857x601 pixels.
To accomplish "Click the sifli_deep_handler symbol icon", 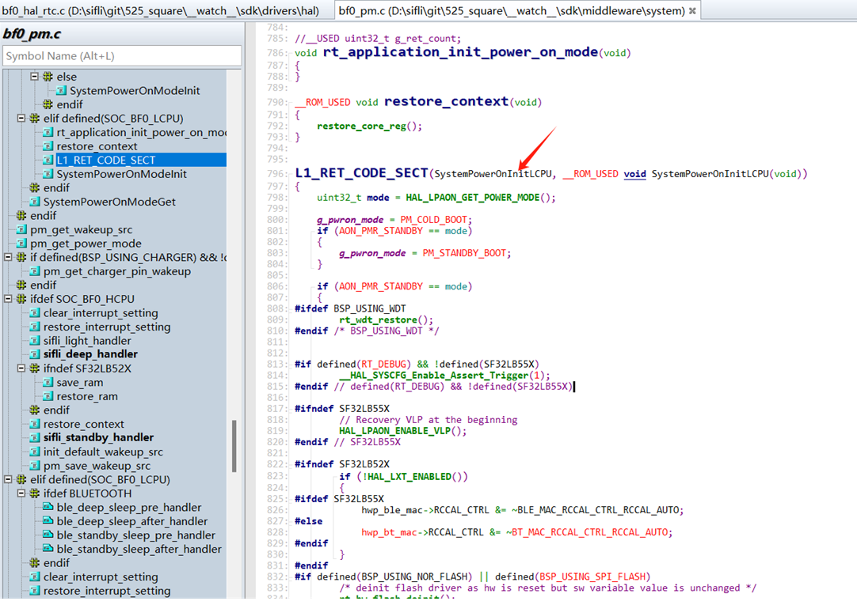I will coord(35,354).
